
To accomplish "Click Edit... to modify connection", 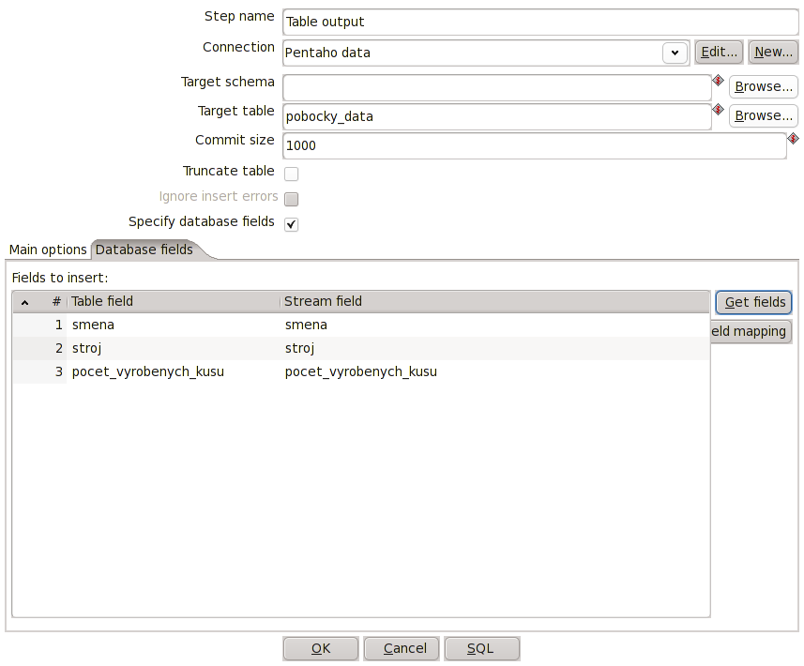I will pyautogui.click(x=719, y=53).
